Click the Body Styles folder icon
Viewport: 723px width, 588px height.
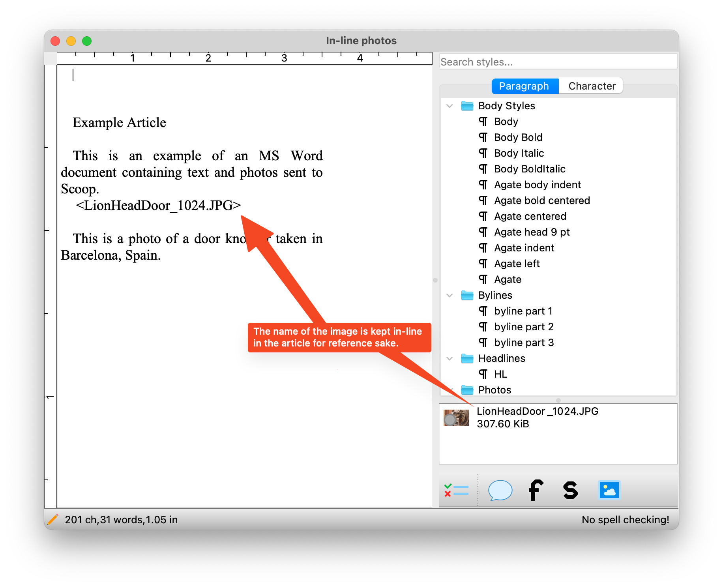[467, 106]
